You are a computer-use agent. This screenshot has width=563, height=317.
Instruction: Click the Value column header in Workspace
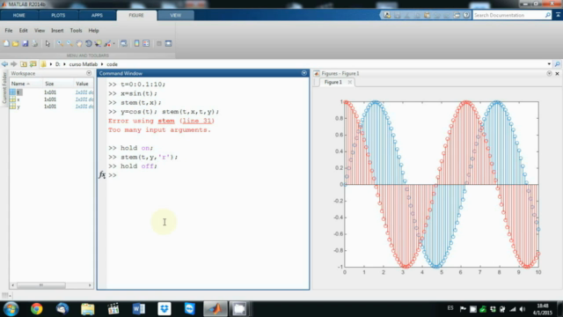tap(82, 84)
